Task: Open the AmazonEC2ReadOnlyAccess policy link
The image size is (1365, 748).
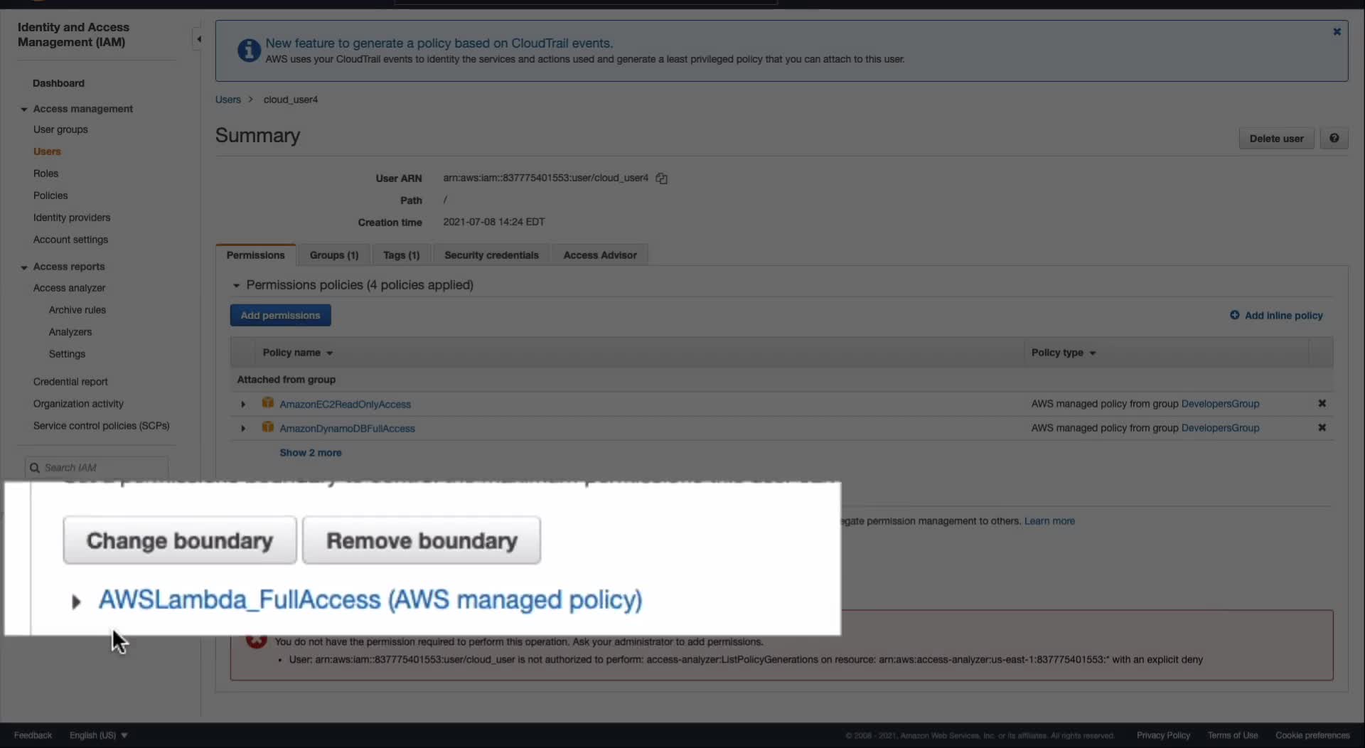Action: tap(346, 405)
